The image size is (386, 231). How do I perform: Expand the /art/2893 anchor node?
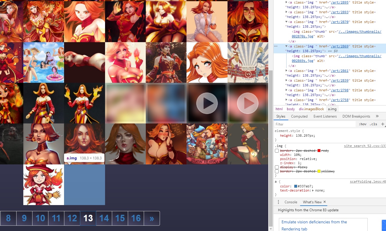(x=286, y=12)
